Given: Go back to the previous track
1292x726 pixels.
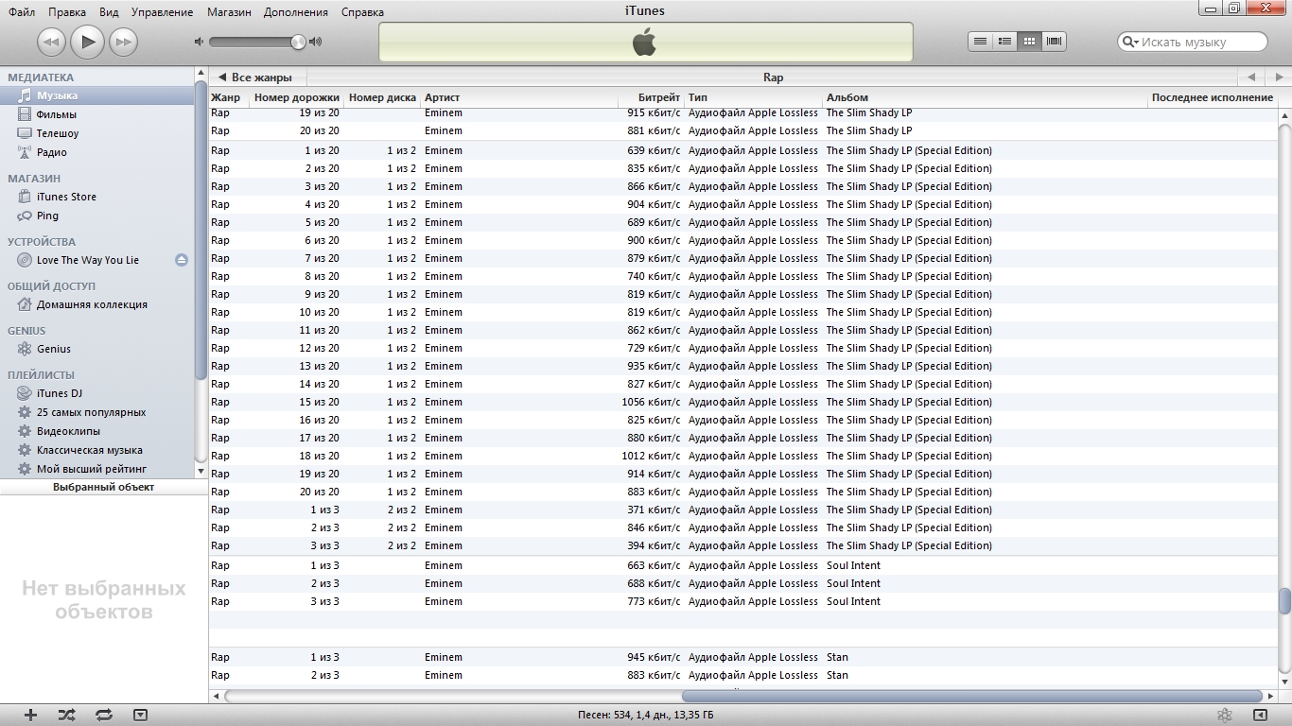Looking at the screenshot, I should coord(51,42).
